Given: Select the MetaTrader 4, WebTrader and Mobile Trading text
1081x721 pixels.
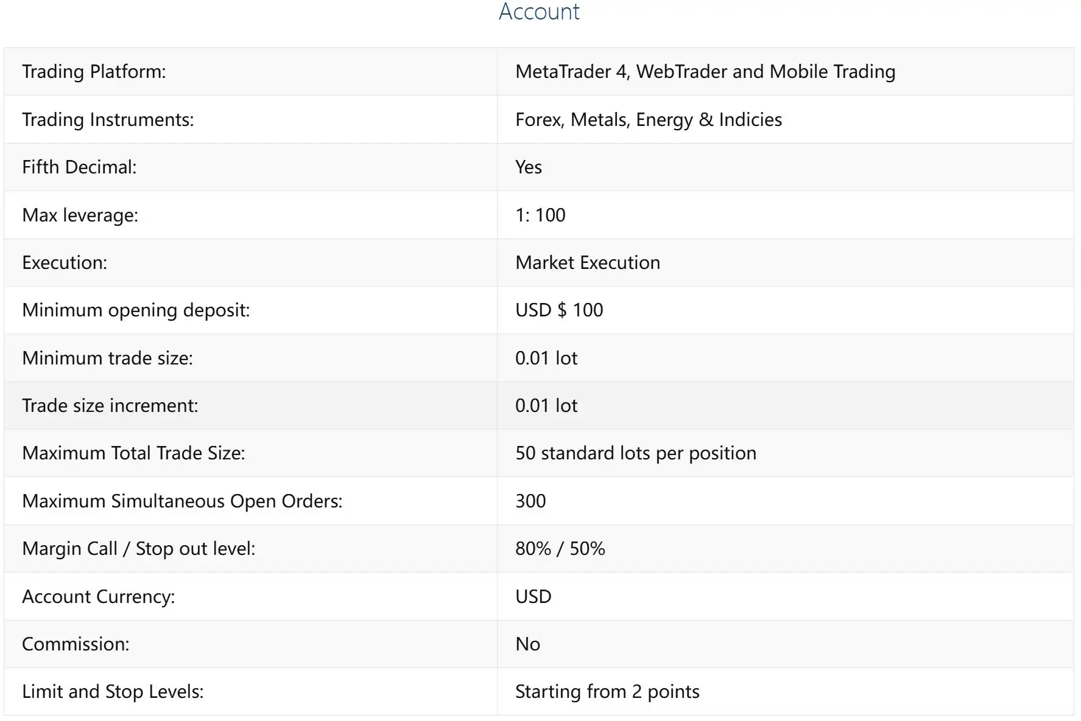Looking at the screenshot, I should [705, 72].
